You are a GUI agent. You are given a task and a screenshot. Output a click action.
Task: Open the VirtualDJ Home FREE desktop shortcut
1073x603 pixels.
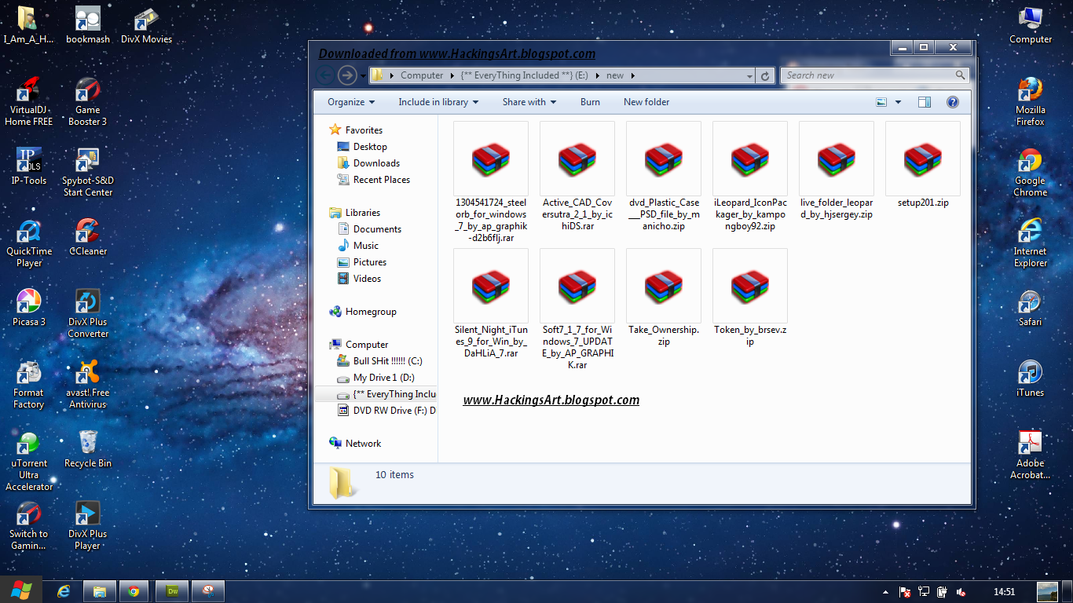[28, 102]
